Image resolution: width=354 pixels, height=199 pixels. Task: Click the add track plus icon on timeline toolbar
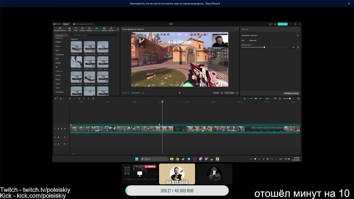[x=56, y=99]
